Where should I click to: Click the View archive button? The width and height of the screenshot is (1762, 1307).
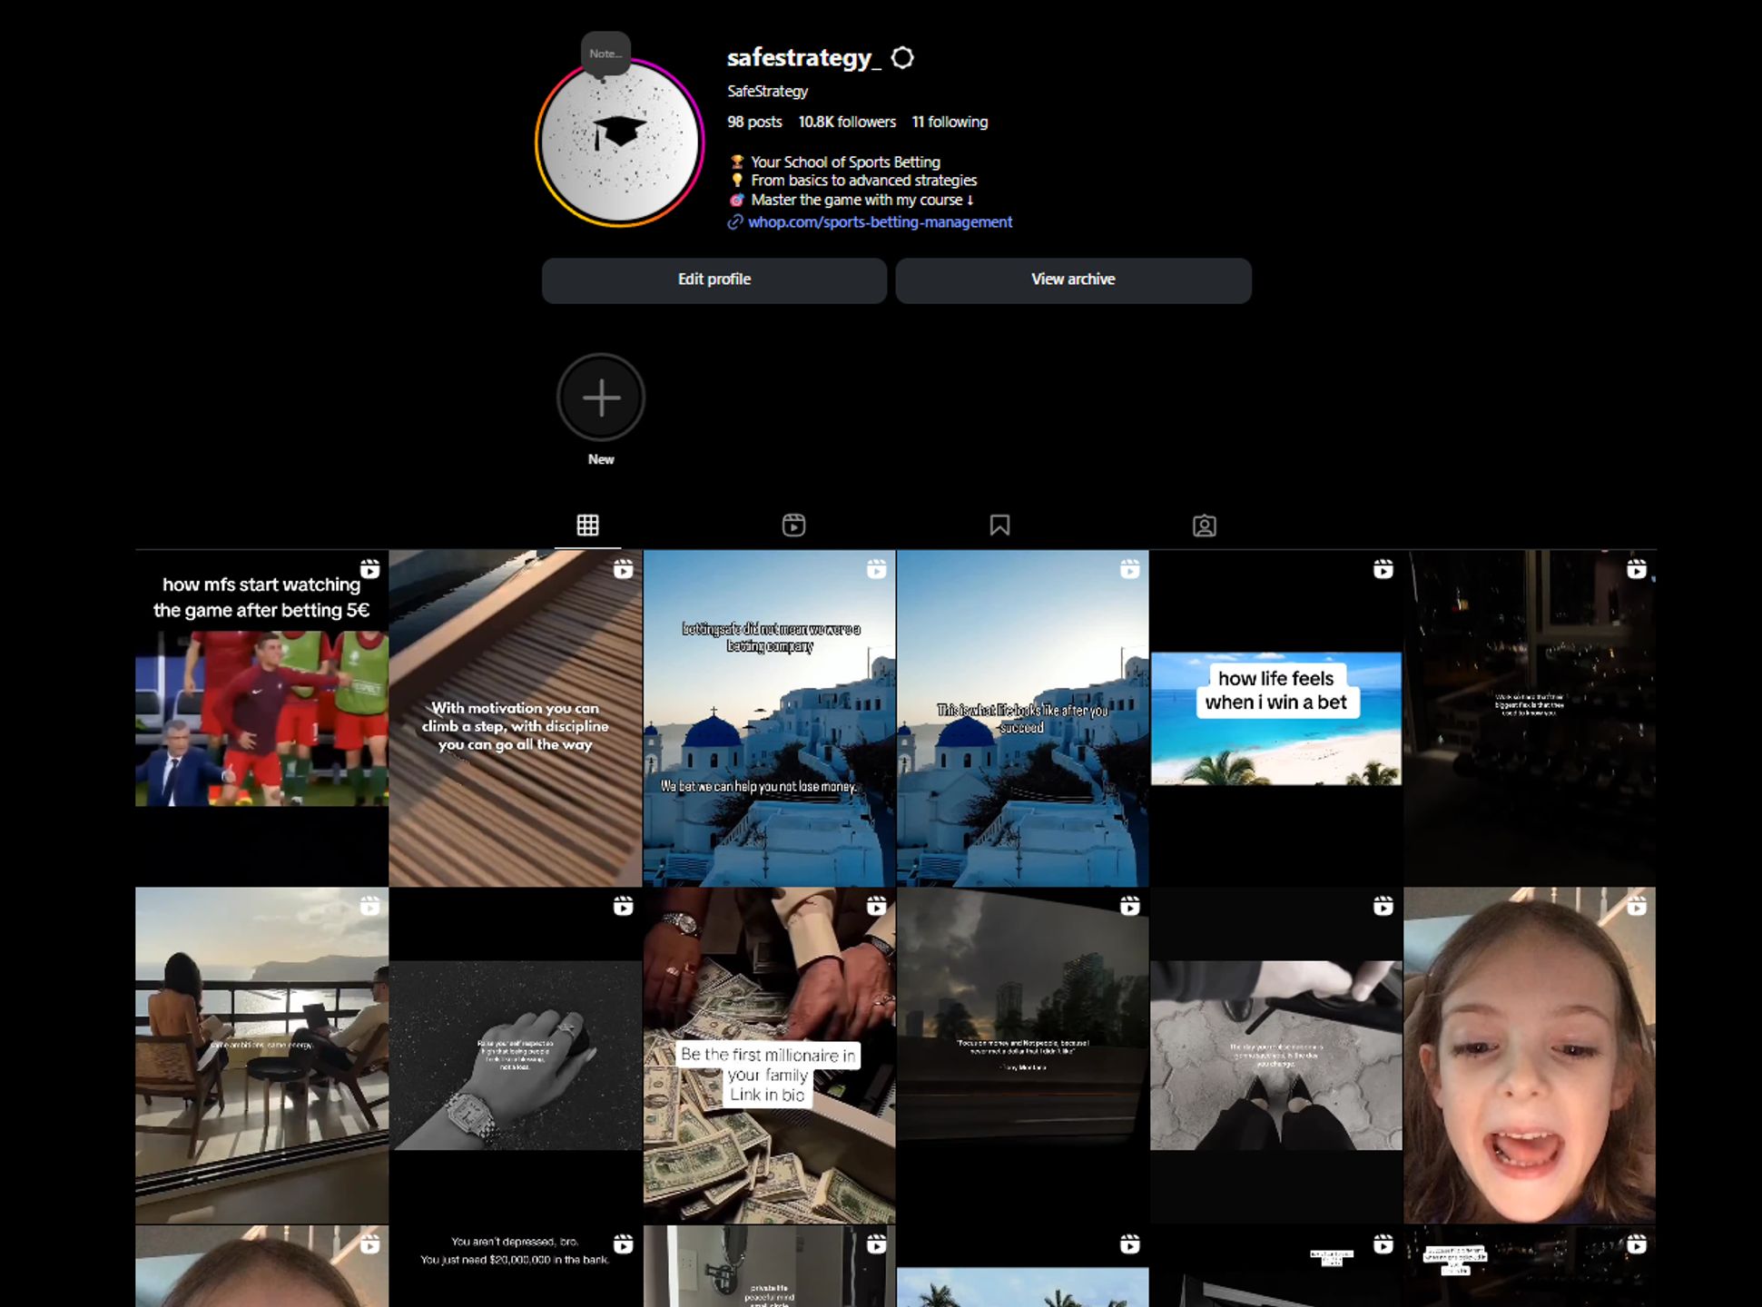tap(1073, 280)
